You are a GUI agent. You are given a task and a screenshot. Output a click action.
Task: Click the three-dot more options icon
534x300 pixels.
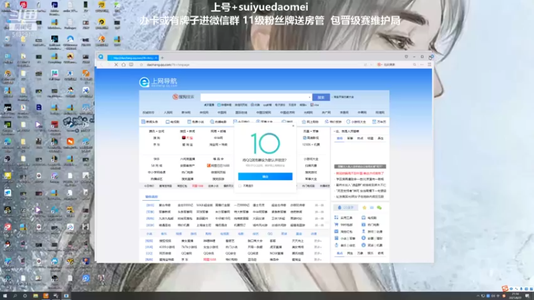(422, 65)
